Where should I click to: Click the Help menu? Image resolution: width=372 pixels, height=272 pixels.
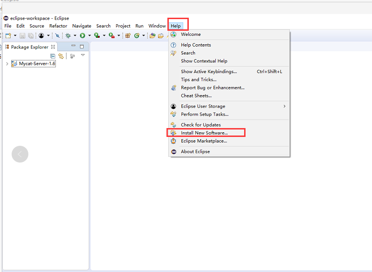point(176,26)
